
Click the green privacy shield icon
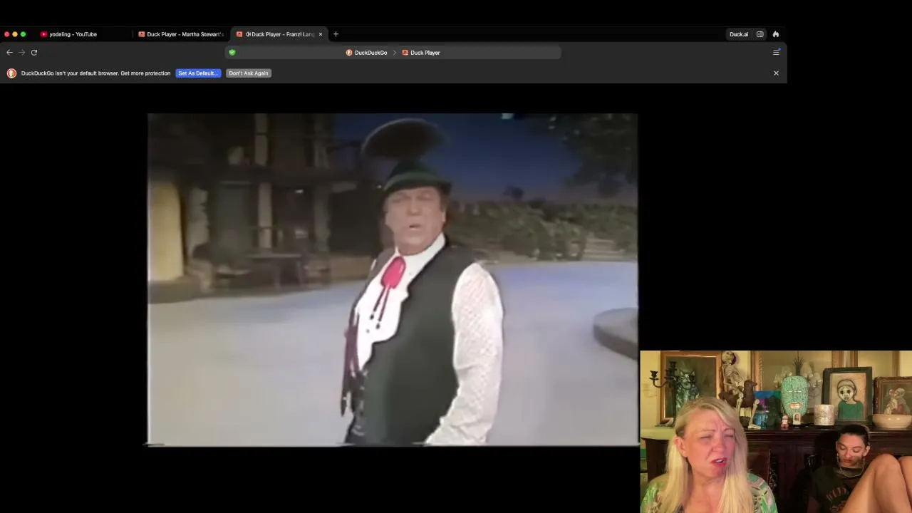232,52
